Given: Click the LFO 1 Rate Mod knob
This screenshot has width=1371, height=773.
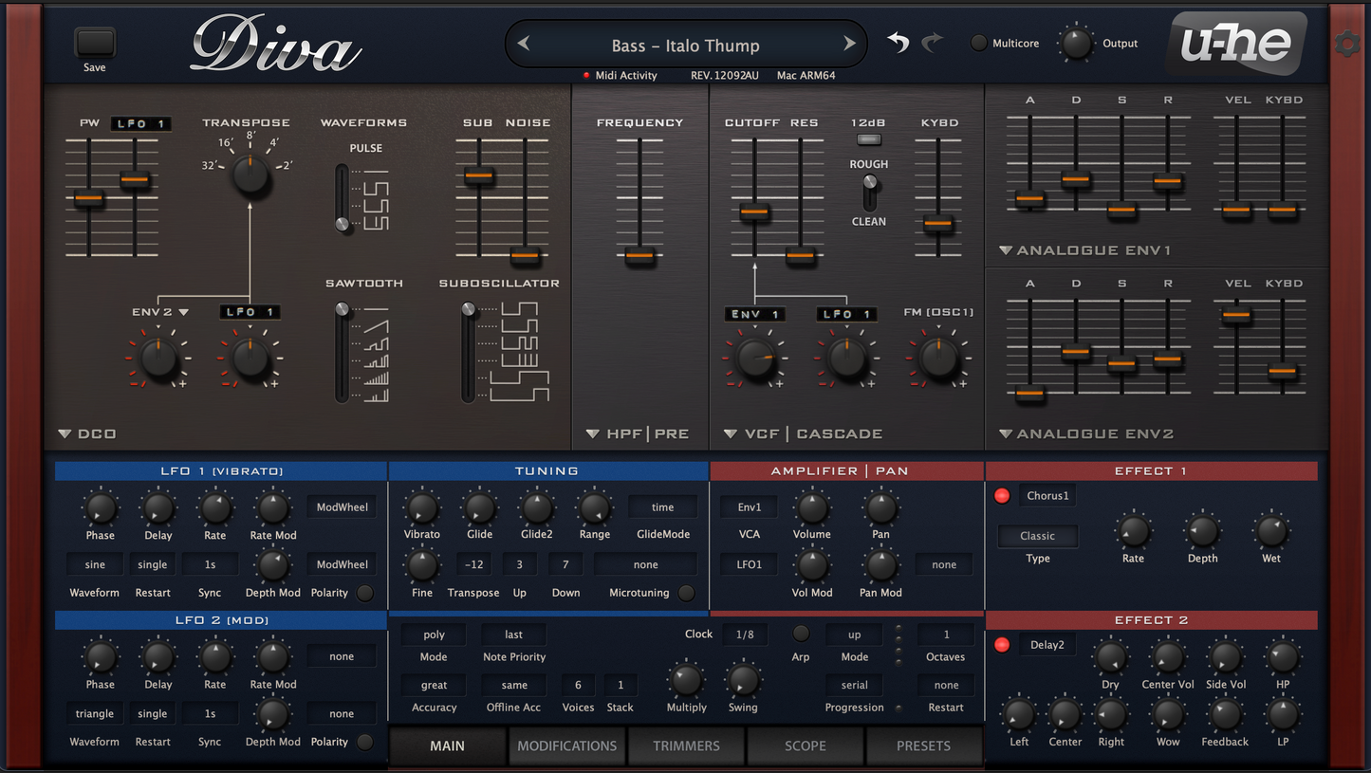Looking at the screenshot, I should pyautogui.click(x=273, y=509).
